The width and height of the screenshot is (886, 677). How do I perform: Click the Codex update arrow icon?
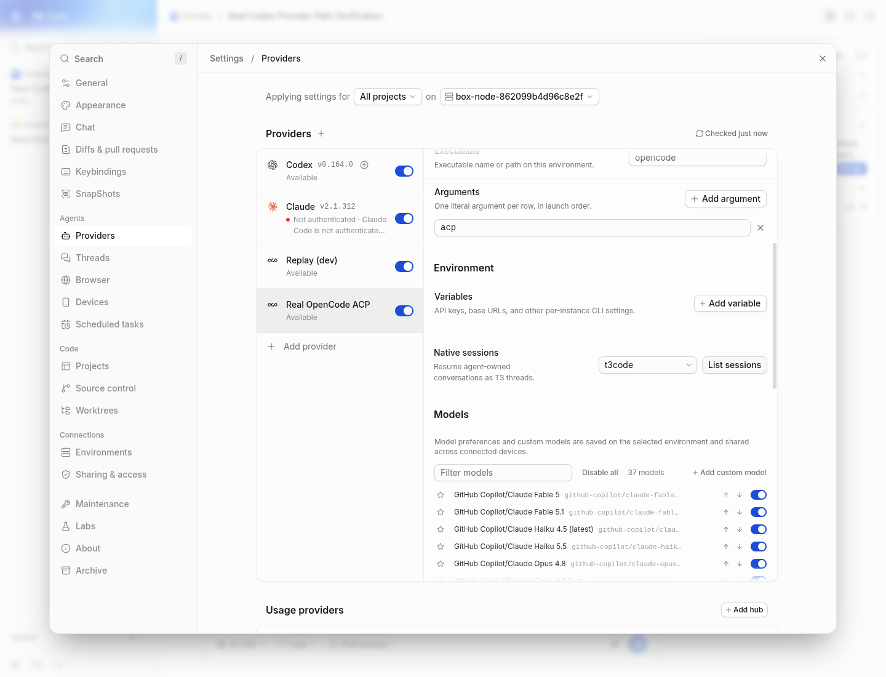point(364,165)
